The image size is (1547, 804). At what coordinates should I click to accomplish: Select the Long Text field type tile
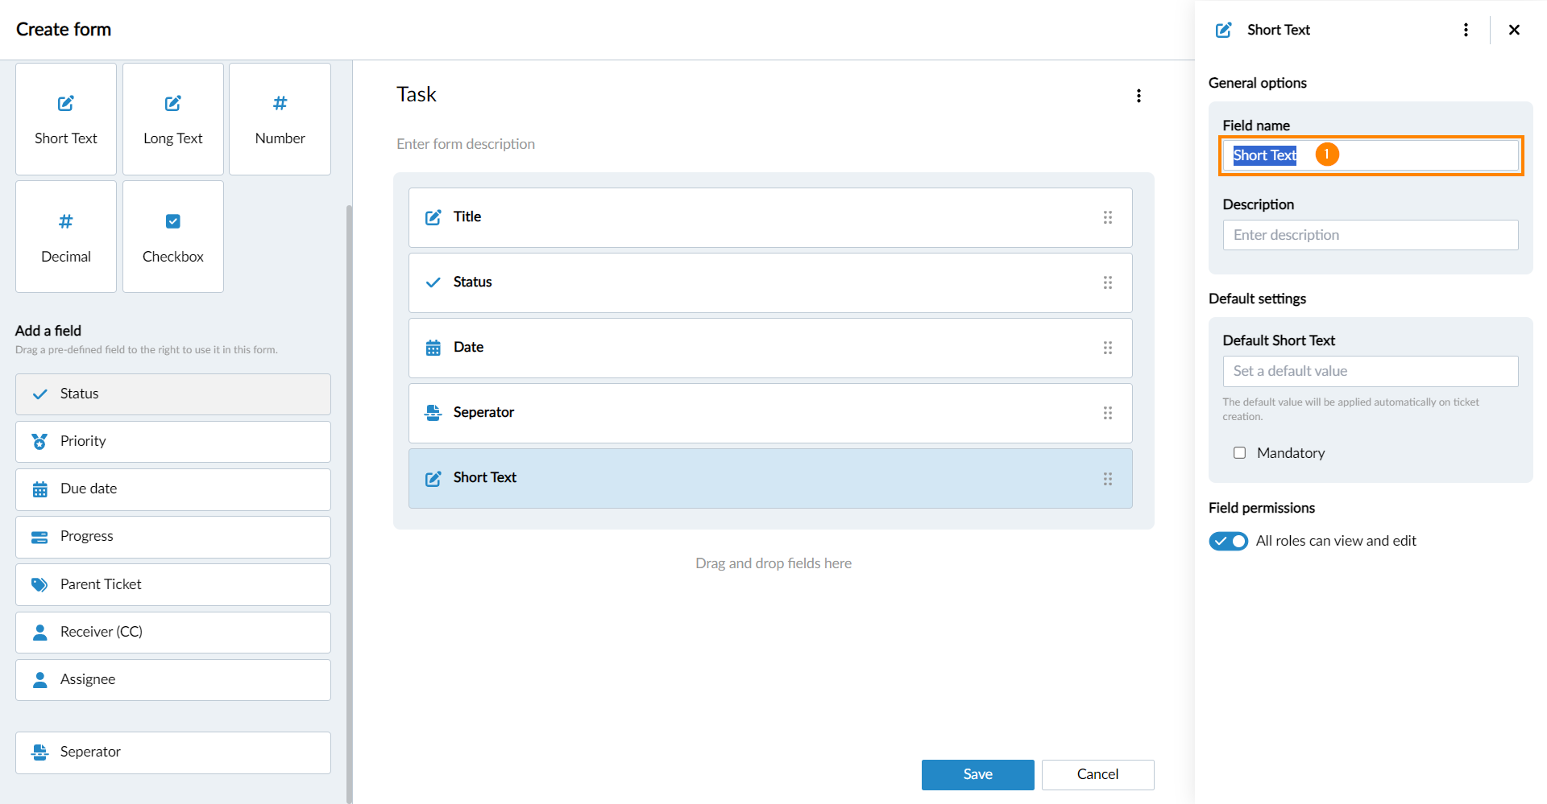[x=172, y=119]
